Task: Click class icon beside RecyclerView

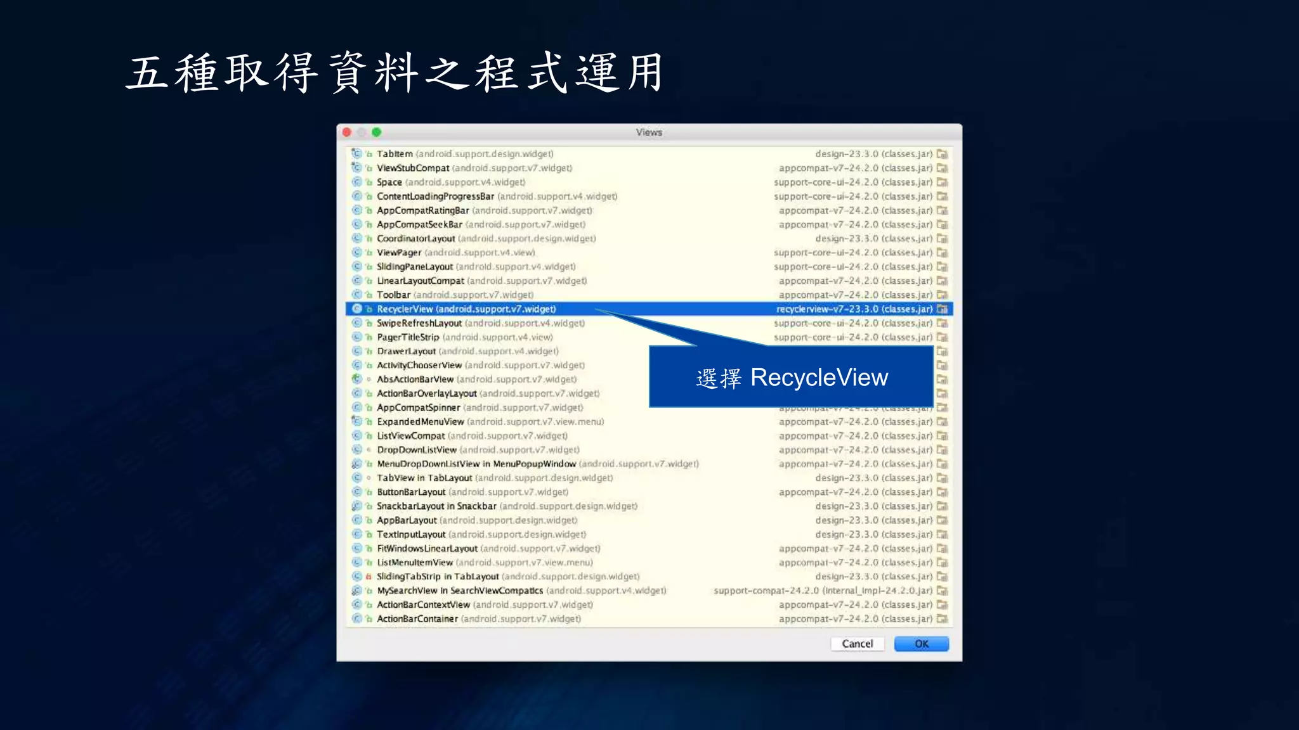Action: click(x=356, y=309)
